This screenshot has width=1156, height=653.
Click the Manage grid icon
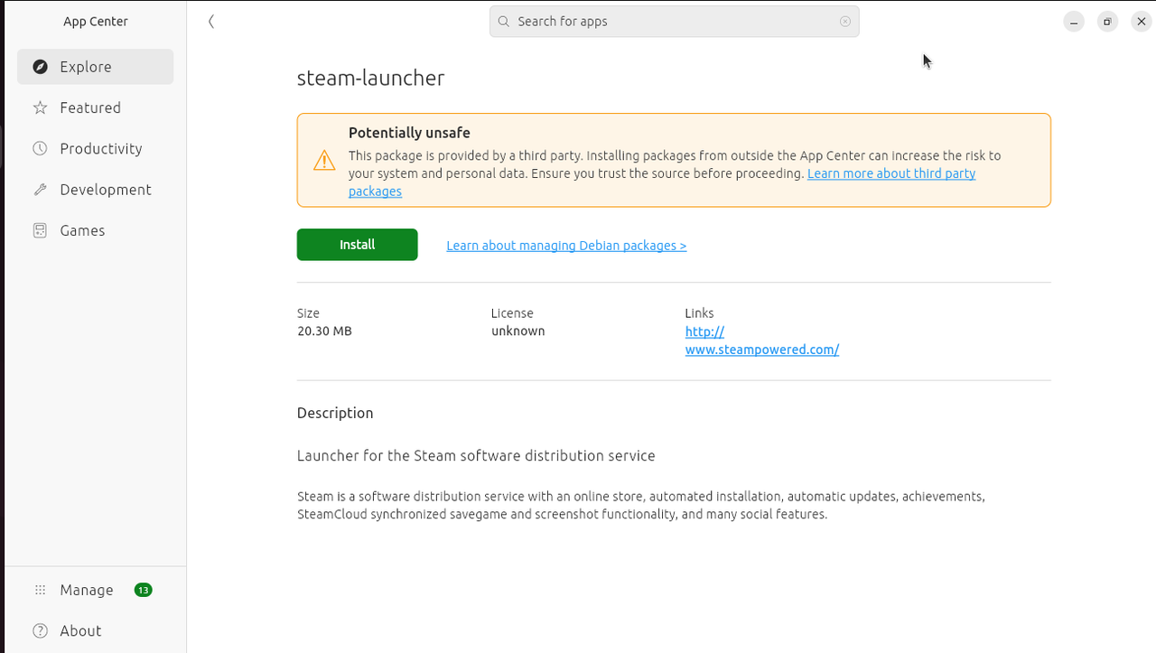(x=40, y=590)
